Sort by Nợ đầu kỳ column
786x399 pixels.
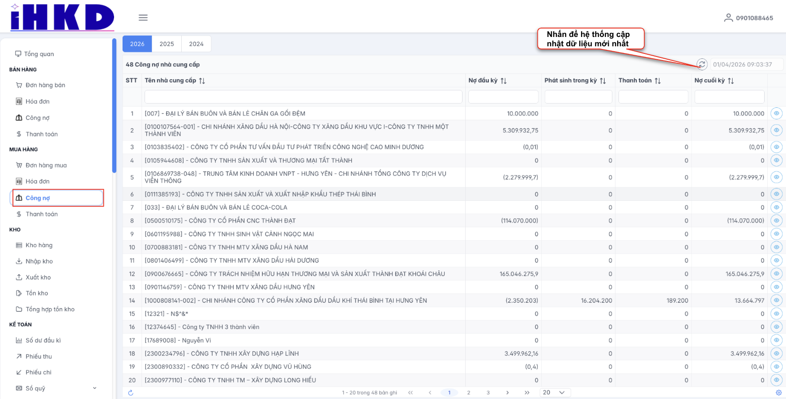tap(504, 81)
